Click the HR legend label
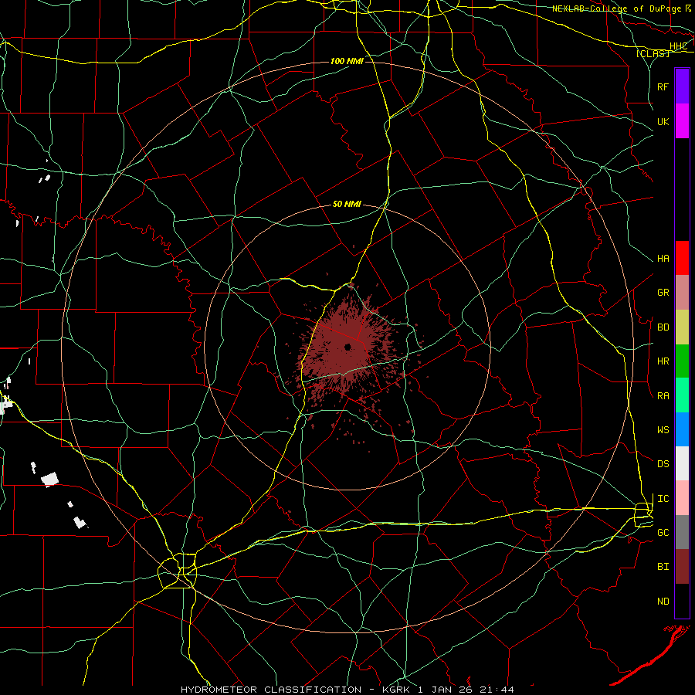This screenshot has width=695, height=695. pyautogui.click(x=663, y=361)
